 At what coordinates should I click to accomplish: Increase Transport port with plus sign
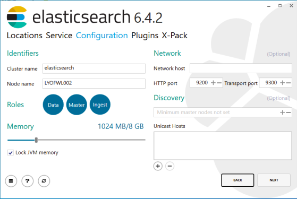(283, 83)
